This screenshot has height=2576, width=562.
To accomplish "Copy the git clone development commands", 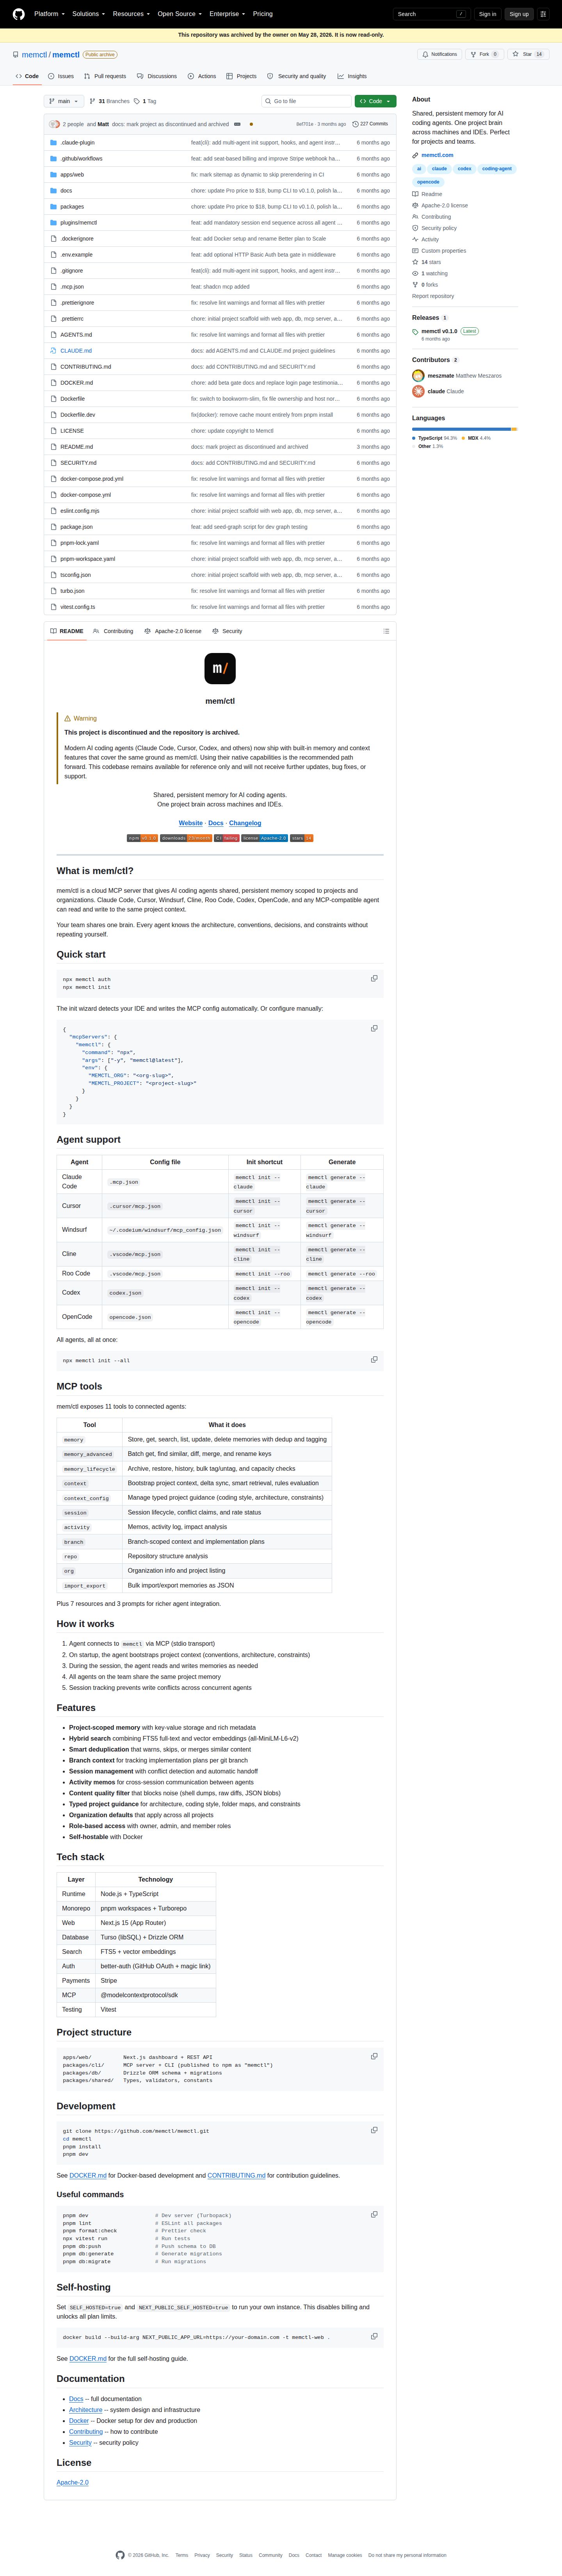I will pos(374,2130).
